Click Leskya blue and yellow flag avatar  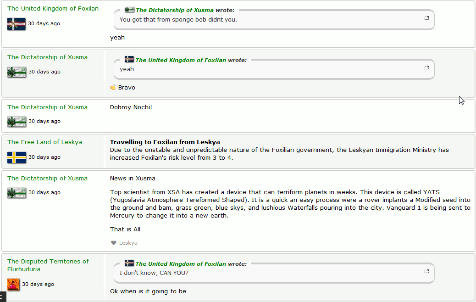(17, 157)
